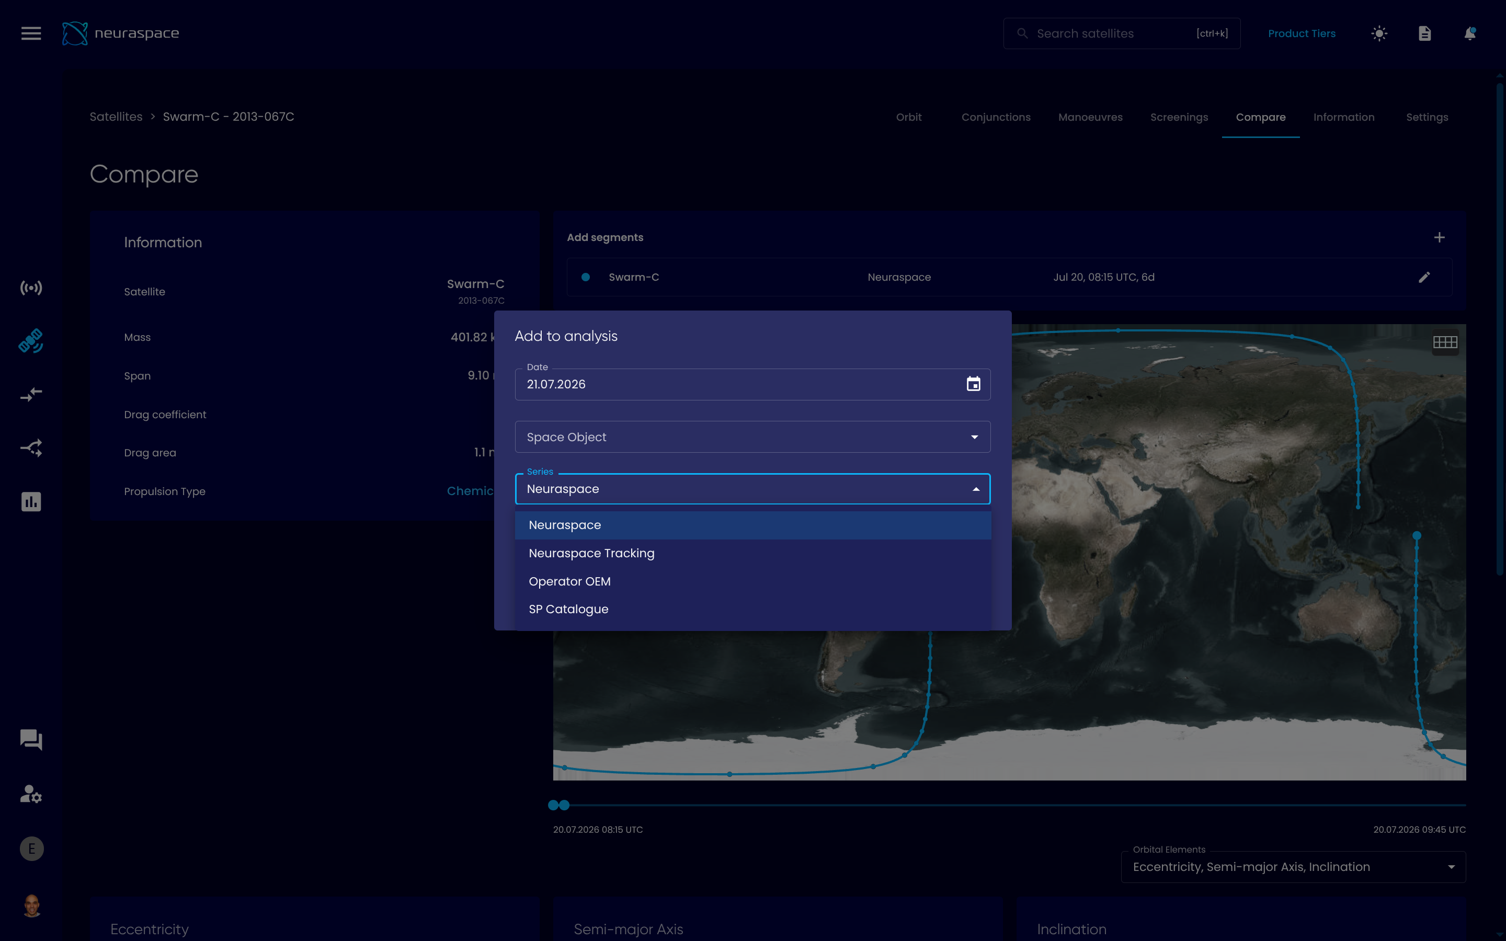Image resolution: width=1506 pixels, height=941 pixels.
Task: Open the Orbital Elements dropdown
Action: [x=1293, y=867]
